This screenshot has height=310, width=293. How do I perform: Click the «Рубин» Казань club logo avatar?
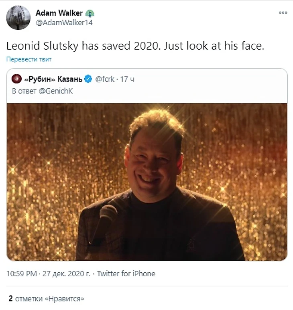coord(16,79)
